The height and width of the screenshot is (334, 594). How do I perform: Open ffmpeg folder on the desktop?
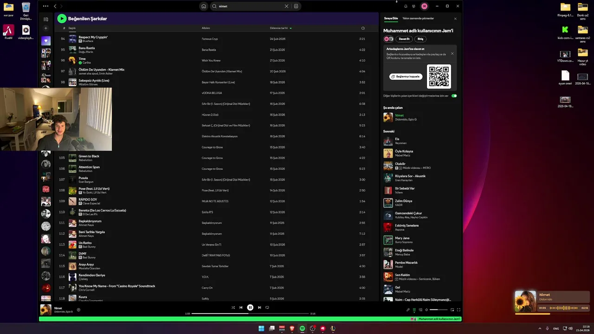coord(565,10)
